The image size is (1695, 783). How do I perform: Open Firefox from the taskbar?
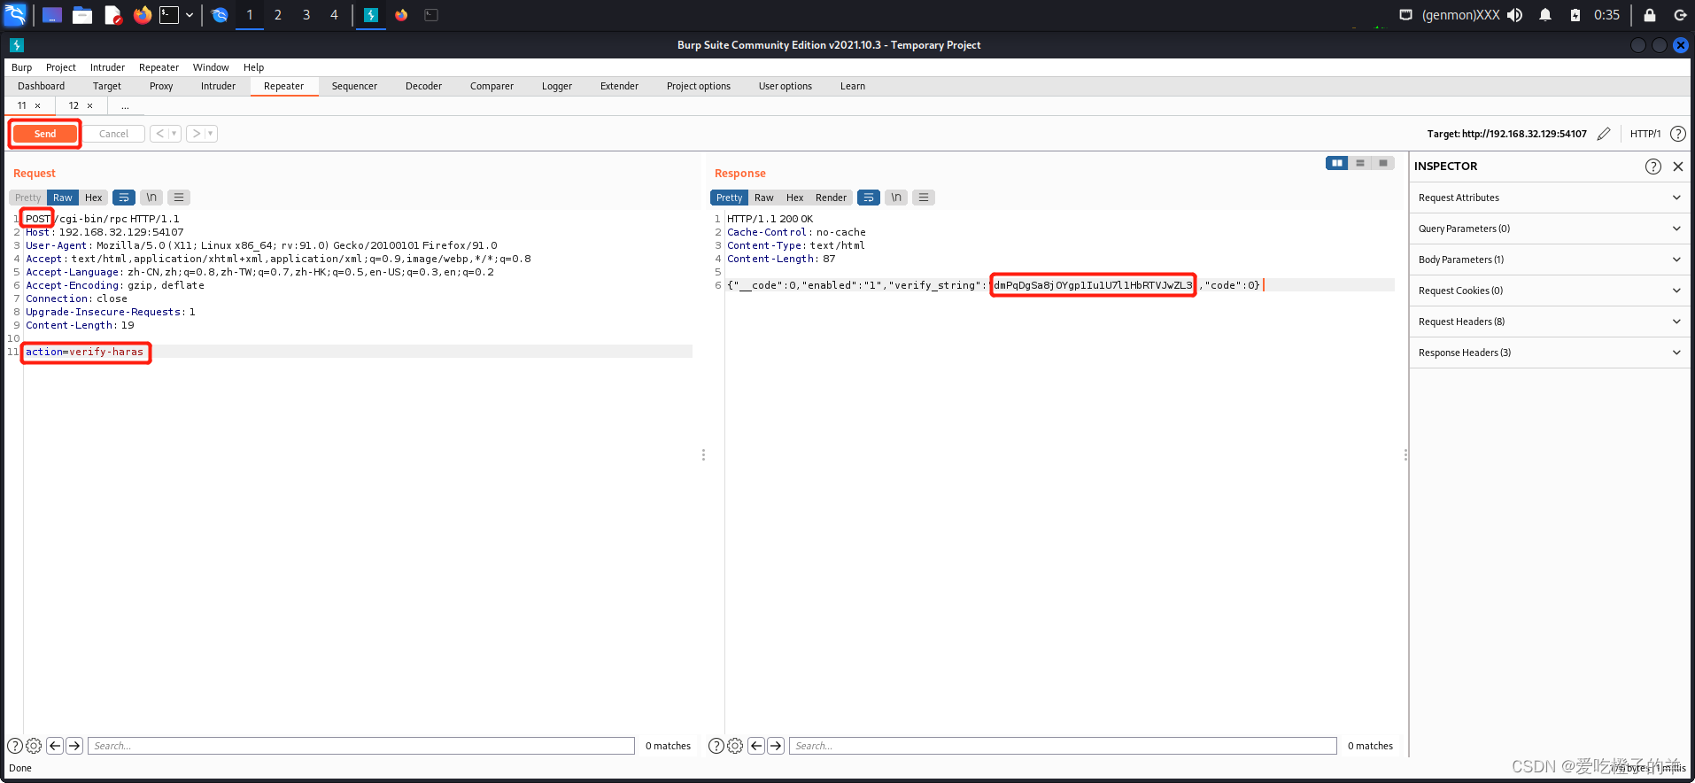point(142,15)
